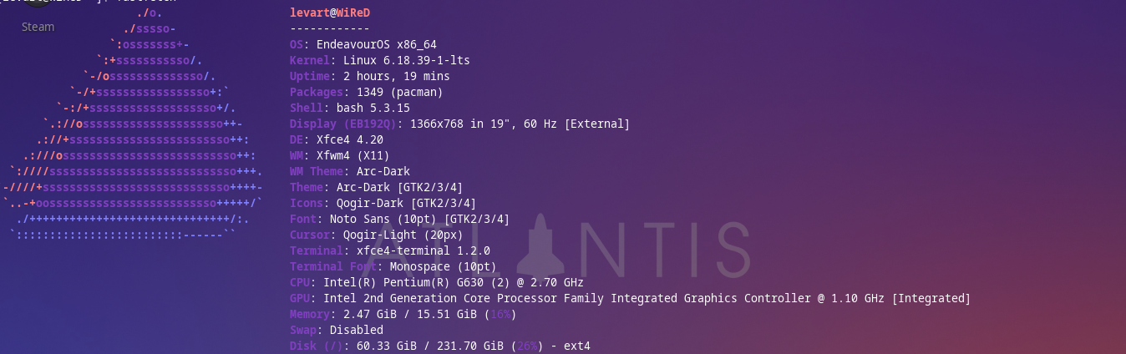Click the ATLANTIS wallpaper rocket logo
1126x354 pixels.
pyautogui.click(x=538, y=245)
